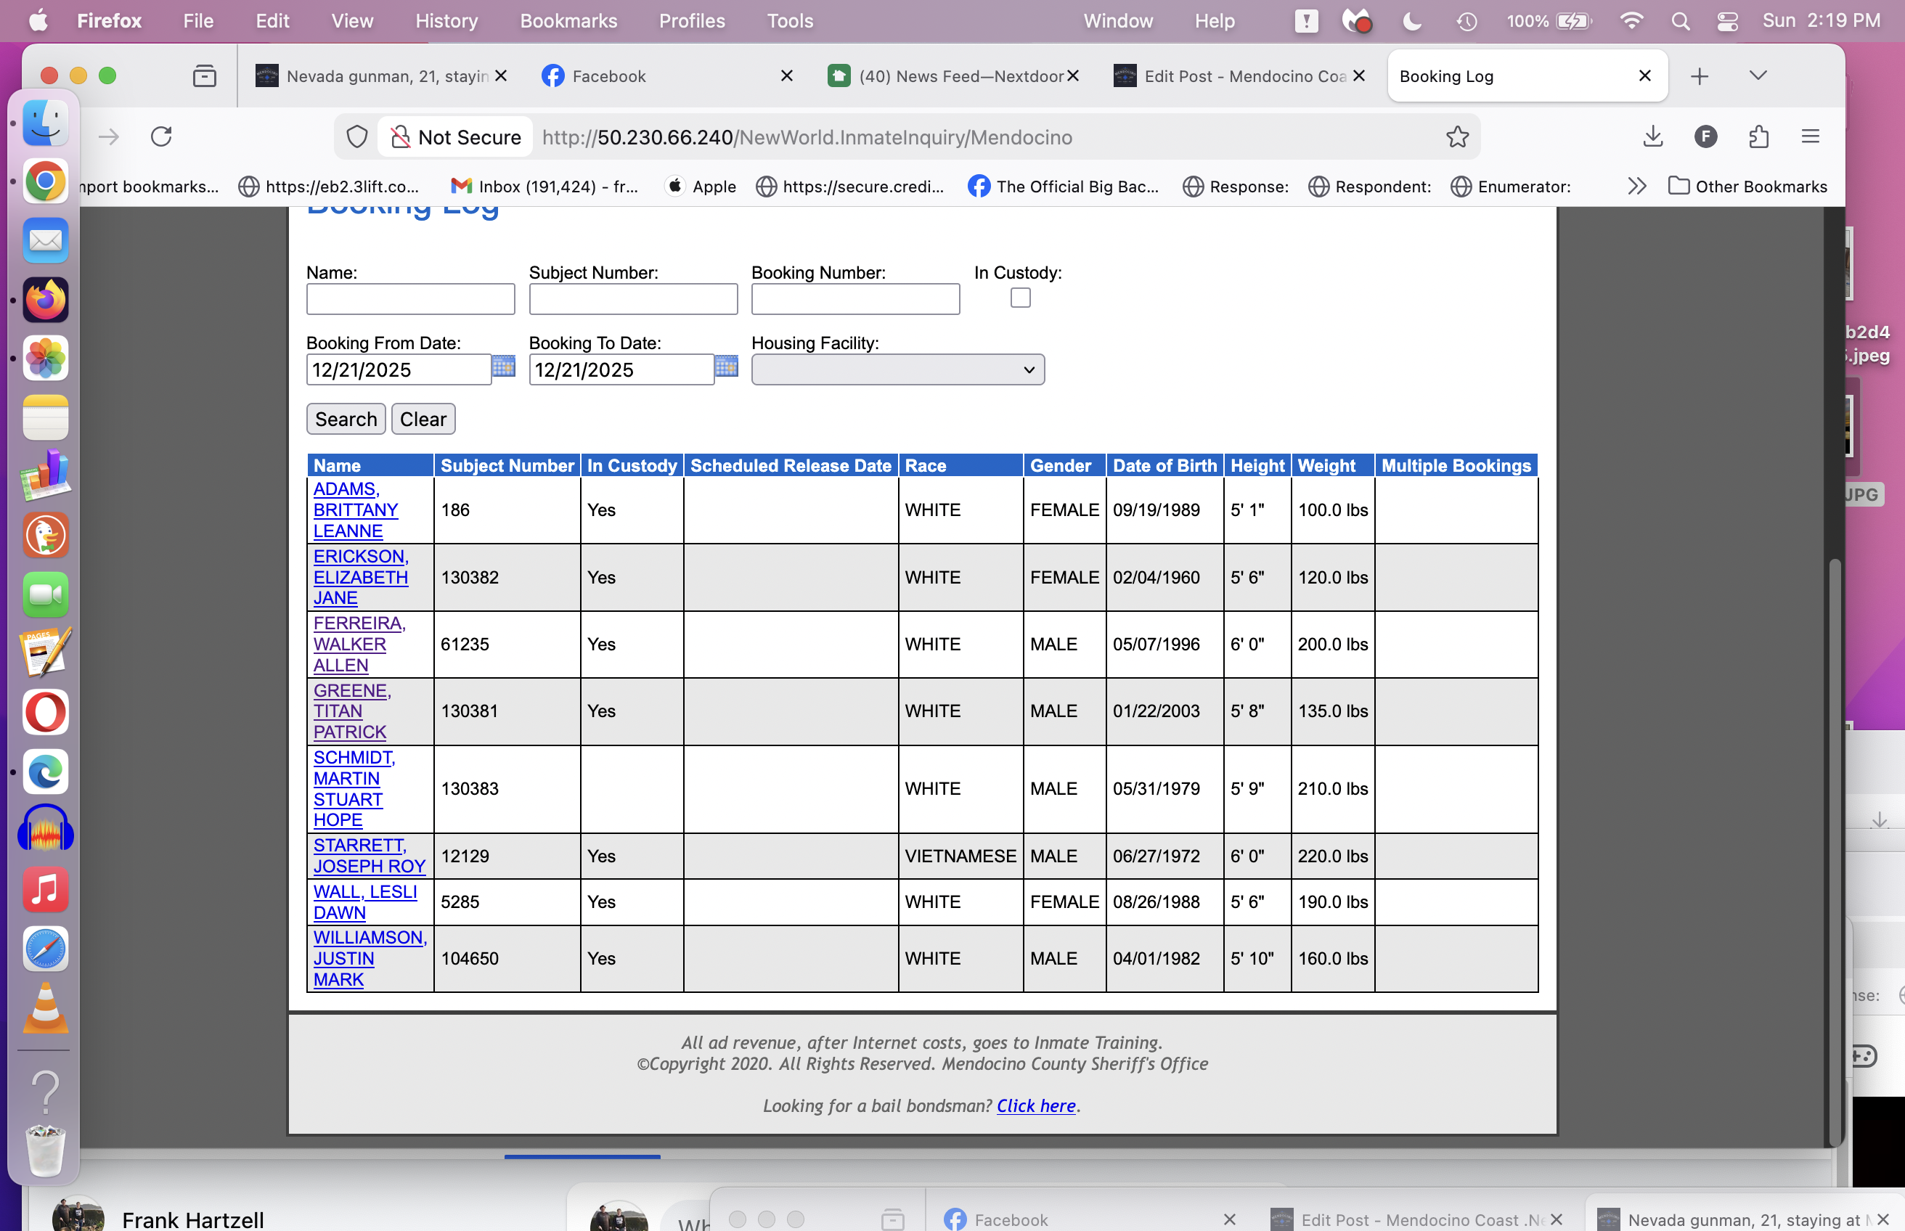Open the Firefox hamburger application menu
Viewport: 1905px width, 1231px height.
click(1810, 137)
